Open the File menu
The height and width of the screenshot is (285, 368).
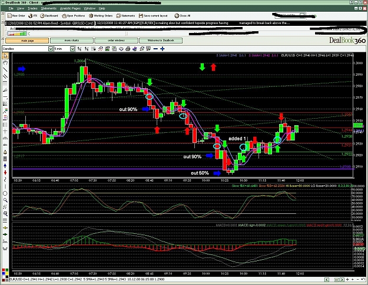[11, 8]
